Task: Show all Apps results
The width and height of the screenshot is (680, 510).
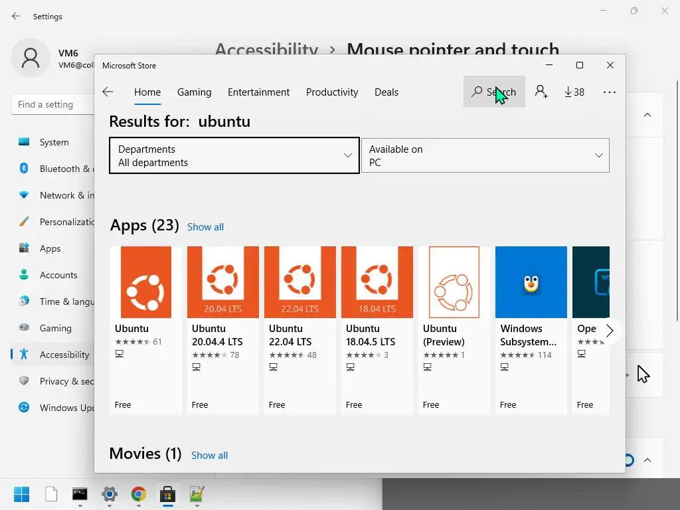Action: (206, 227)
